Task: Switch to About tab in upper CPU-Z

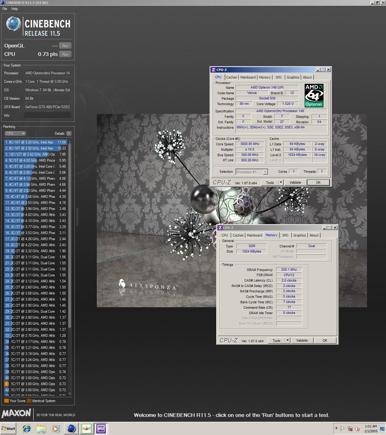Action: [x=307, y=77]
